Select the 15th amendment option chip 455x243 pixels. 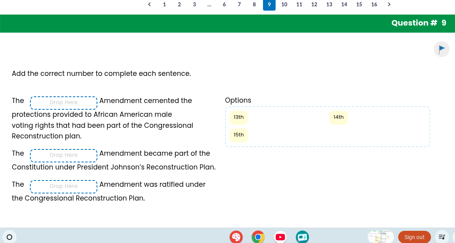click(239, 135)
